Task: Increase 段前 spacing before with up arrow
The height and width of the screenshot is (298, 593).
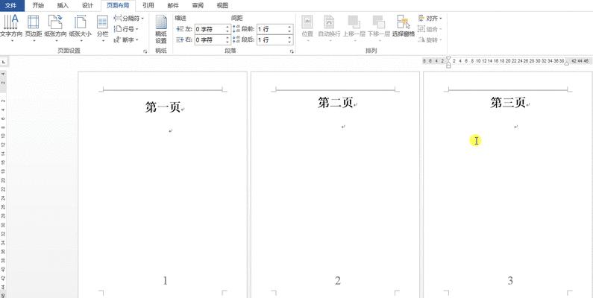Action: [289, 26]
